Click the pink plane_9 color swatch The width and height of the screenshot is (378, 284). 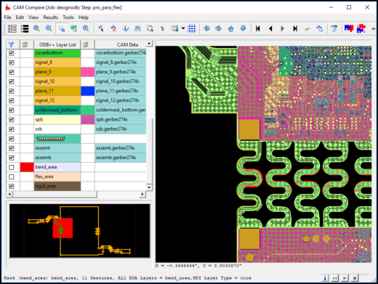coord(88,72)
